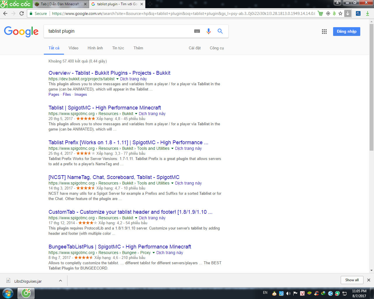374x299 pixels.
Task: Open the green downloads arrow icon in toolbar
Action: click(368, 13)
